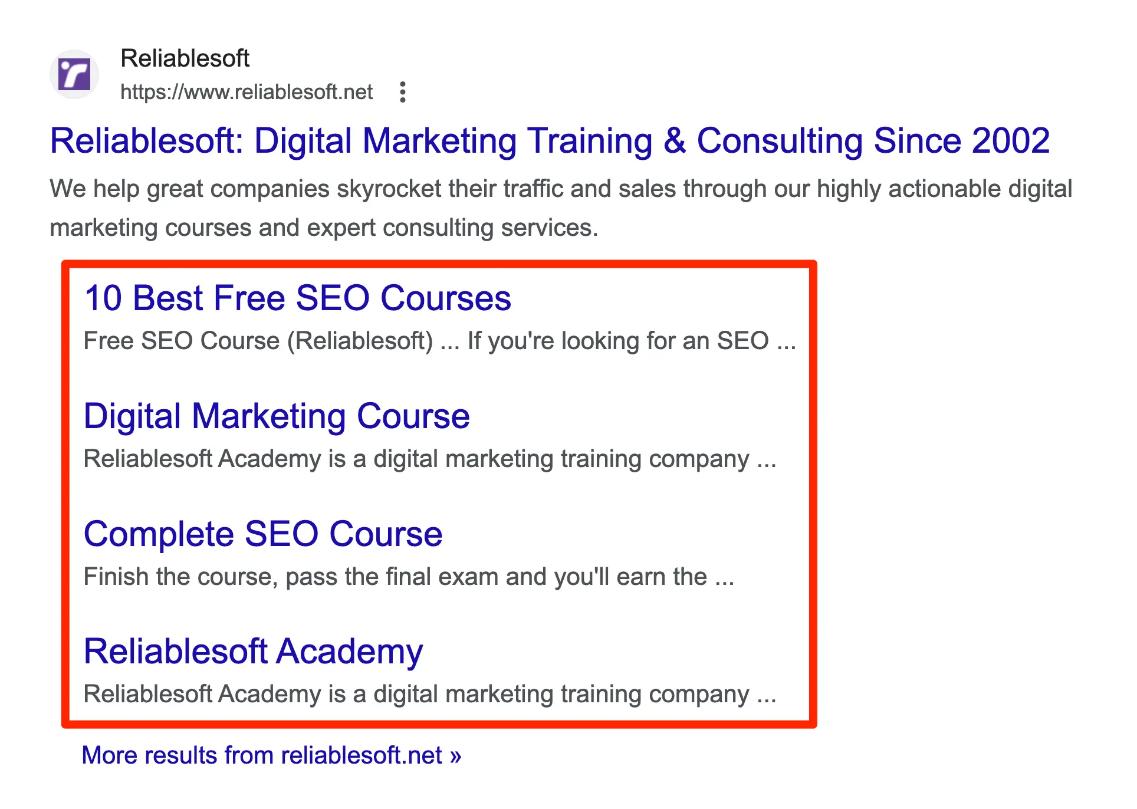Screen dimensions: 1137x809
Task: Click the » arrow after More results
Action: coord(455,756)
